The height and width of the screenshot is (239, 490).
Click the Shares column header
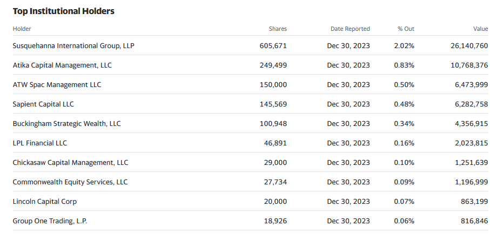[278, 29]
